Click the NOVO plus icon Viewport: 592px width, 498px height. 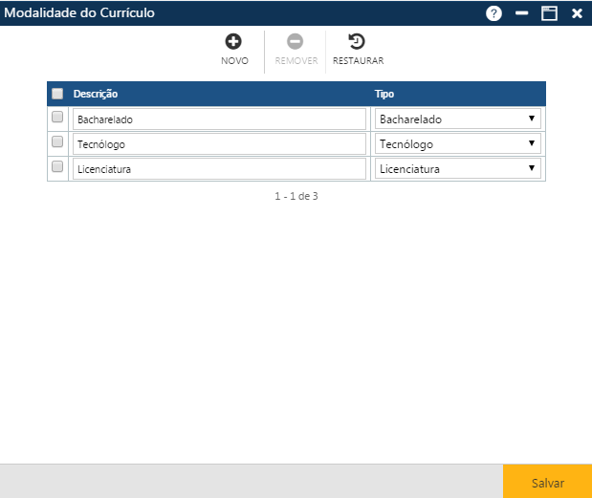point(233,42)
